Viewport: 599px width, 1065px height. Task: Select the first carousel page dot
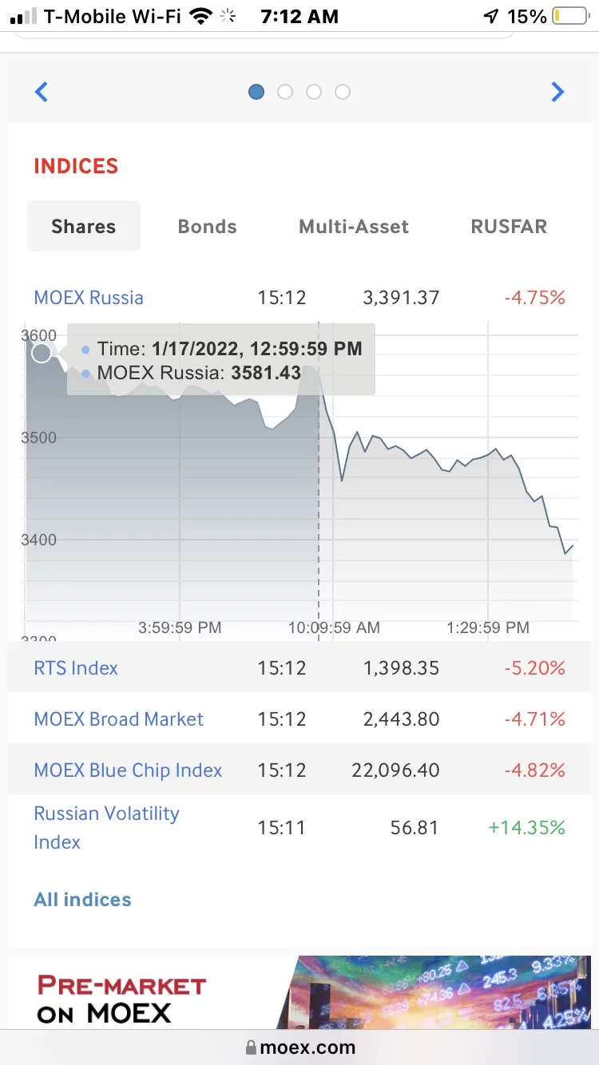pos(256,92)
